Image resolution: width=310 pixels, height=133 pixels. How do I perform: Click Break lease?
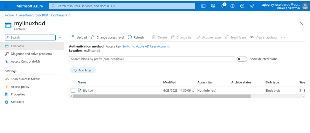coord(235,37)
